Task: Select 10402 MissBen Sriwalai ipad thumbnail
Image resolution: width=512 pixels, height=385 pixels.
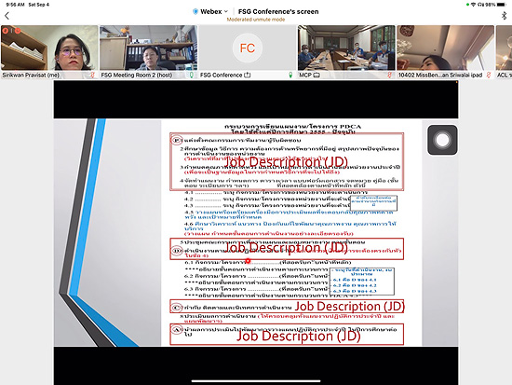Action: (445, 48)
